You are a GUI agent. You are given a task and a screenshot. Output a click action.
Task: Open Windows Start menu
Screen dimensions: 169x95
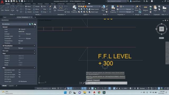(x=65, y=92)
